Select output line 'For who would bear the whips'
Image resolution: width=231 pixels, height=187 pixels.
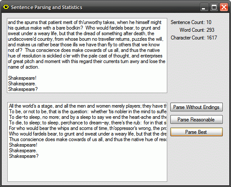click(88, 128)
